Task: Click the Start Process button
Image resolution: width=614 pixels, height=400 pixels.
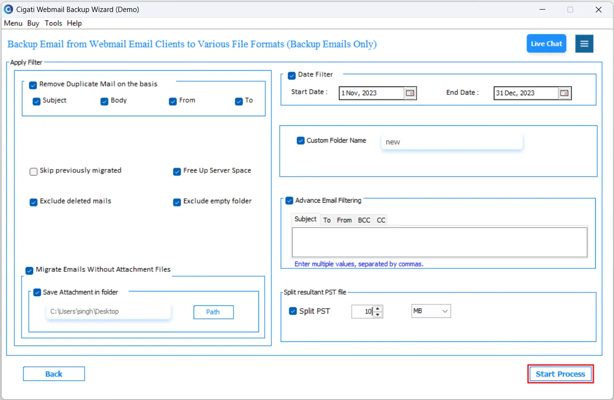Action: [x=561, y=374]
